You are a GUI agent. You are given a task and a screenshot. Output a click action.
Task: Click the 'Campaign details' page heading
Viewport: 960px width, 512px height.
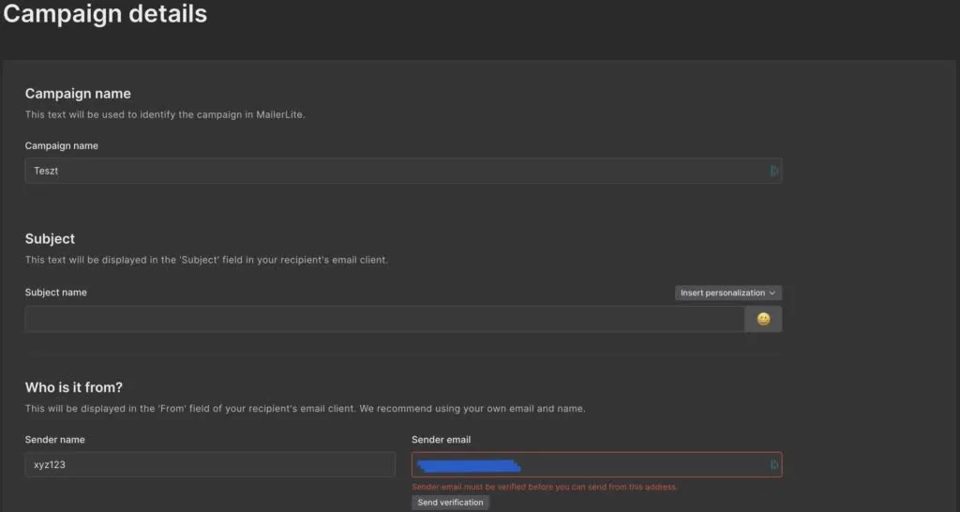[x=104, y=15]
